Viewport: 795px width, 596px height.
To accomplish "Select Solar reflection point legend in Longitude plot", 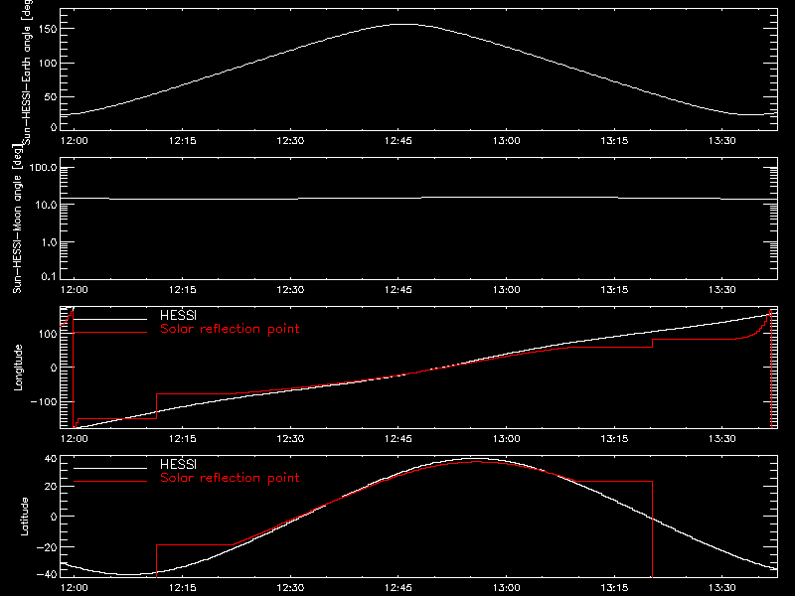I will click(230, 329).
